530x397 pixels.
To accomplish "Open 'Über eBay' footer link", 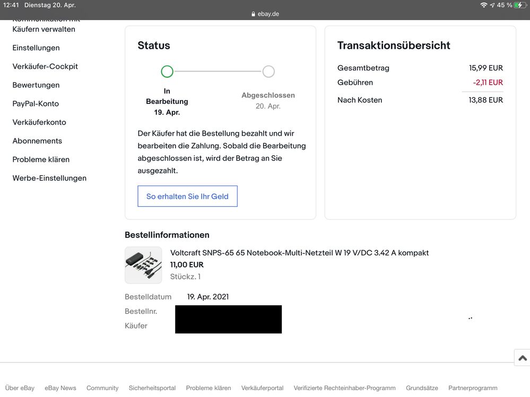I will [x=20, y=388].
